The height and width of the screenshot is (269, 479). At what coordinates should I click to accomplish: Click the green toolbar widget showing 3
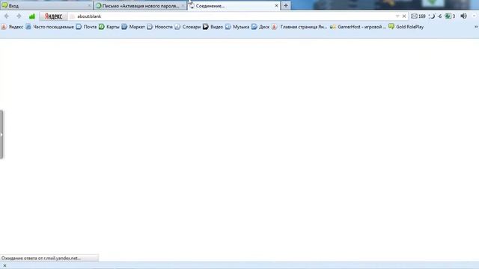tap(450, 16)
